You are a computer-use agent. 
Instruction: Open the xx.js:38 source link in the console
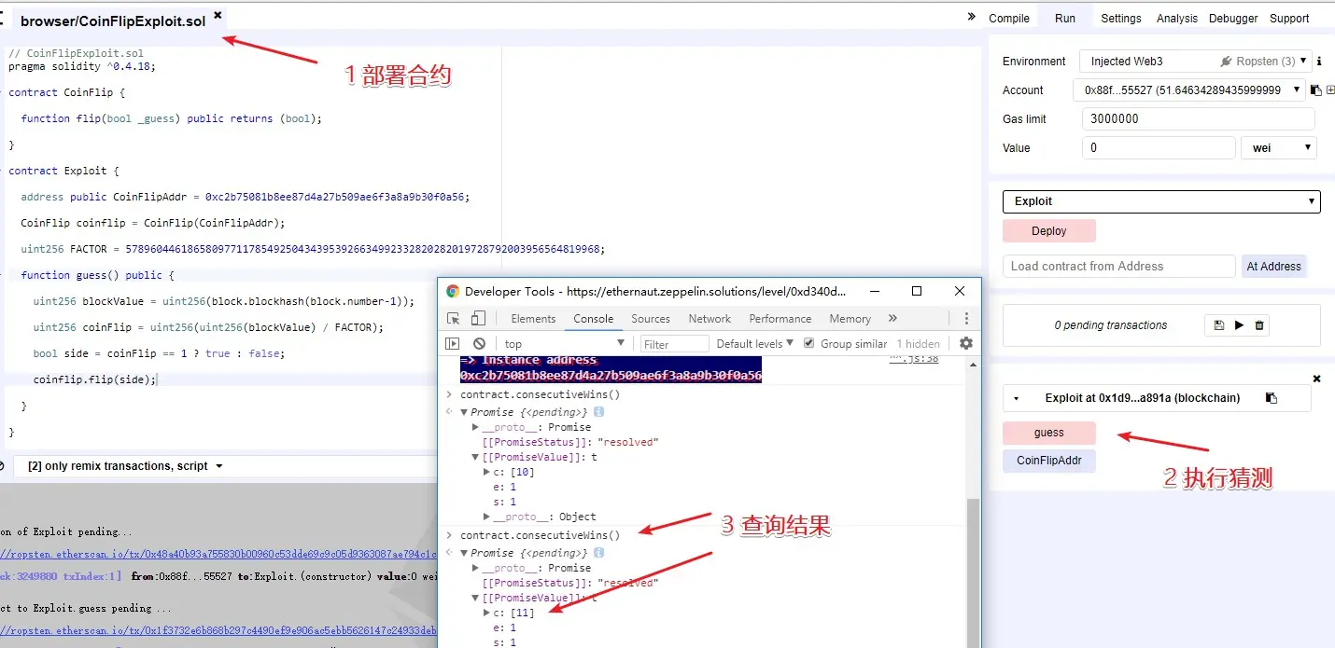click(915, 359)
